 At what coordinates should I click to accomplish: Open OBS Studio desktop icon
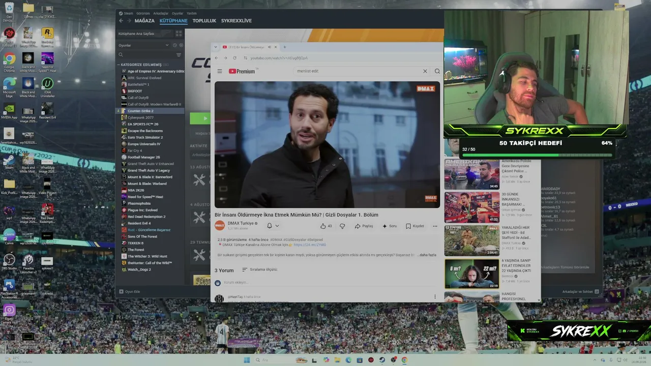click(9, 262)
